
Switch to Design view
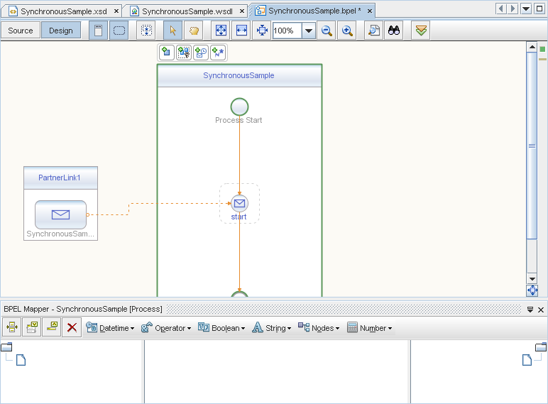[x=60, y=31]
